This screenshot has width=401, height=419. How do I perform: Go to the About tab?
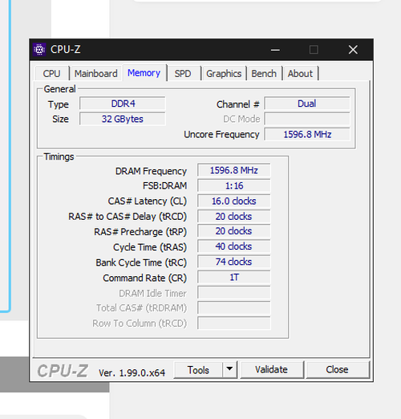(x=300, y=74)
